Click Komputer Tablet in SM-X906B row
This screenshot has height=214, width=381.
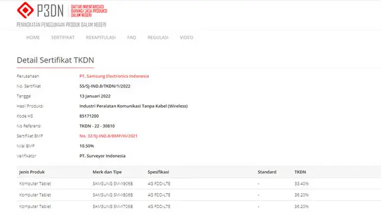tap(35, 184)
